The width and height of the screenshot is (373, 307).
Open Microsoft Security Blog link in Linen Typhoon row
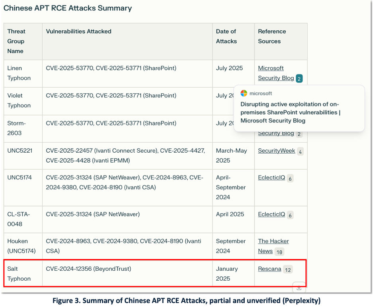[x=276, y=73]
